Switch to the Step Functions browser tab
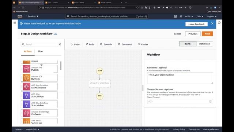The width and height of the screenshot is (234, 132). [31, 3]
